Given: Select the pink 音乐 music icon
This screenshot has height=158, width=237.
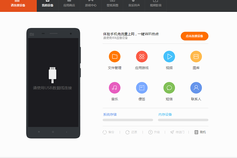Looking at the screenshot, I should (x=115, y=88).
